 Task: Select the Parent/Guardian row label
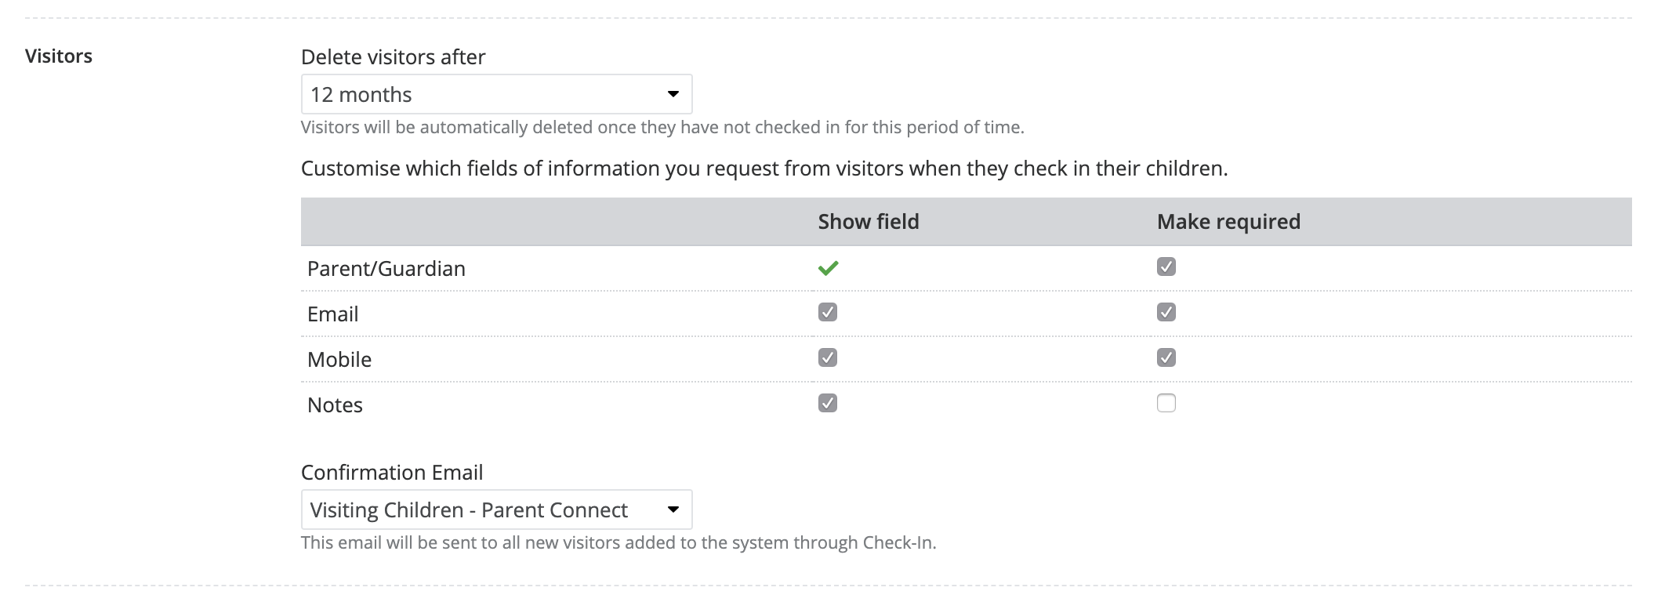386,269
